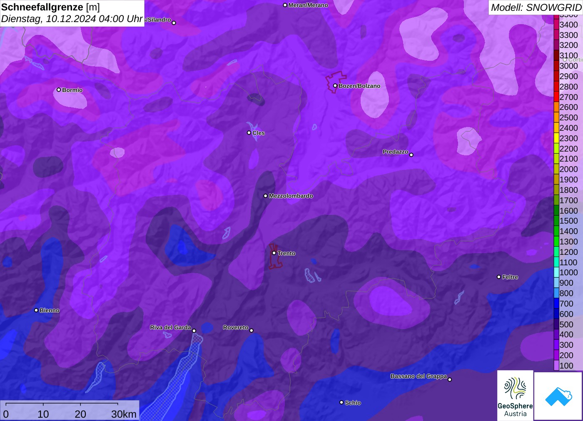
Task: Click the Meran/Merano label
Action: 308,5
